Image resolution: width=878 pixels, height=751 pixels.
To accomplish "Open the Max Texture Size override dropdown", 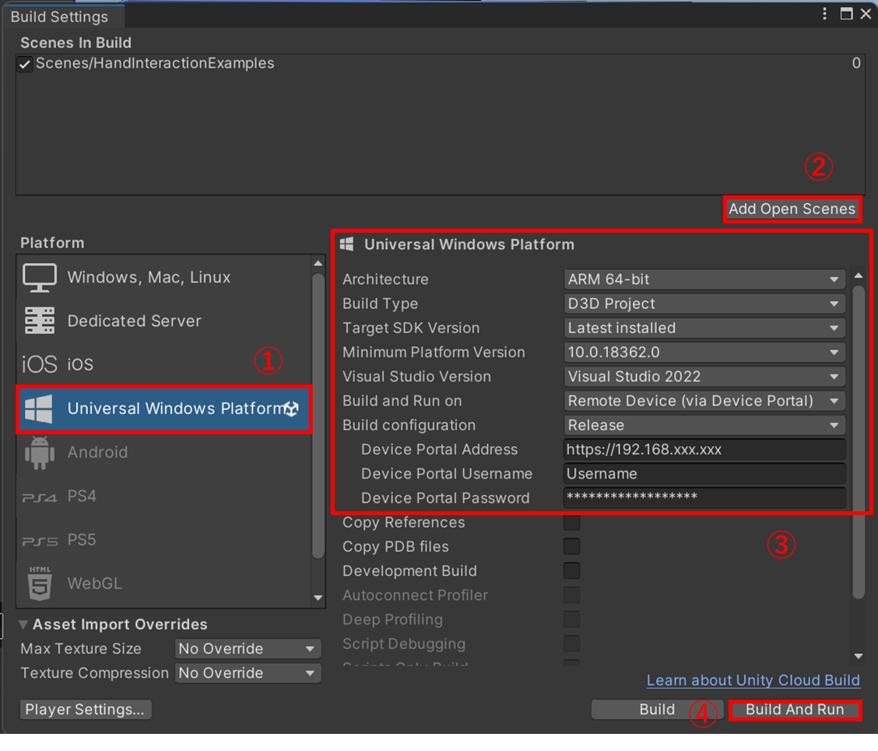I will 248,648.
